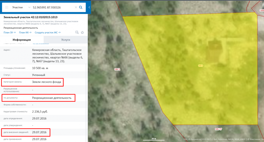Click the find-on-map icon beside the star

tap(77, 32)
